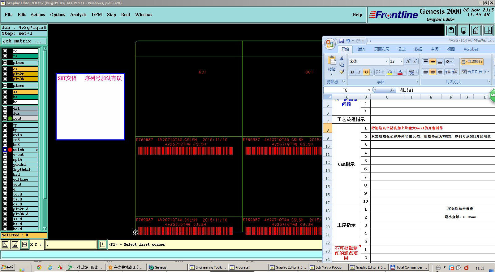The width and height of the screenshot is (495, 272).
Task: Toggle the checkbox for the drl layer
Action: point(5,108)
